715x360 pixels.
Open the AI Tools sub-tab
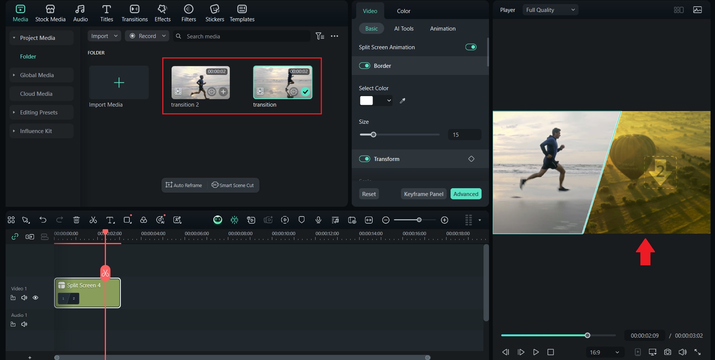pos(404,29)
